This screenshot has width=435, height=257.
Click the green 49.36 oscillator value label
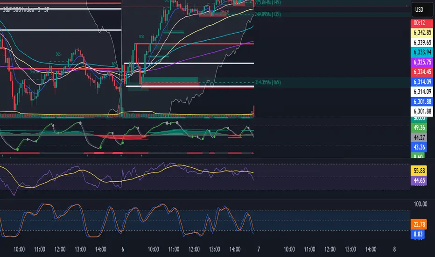[x=419, y=128]
